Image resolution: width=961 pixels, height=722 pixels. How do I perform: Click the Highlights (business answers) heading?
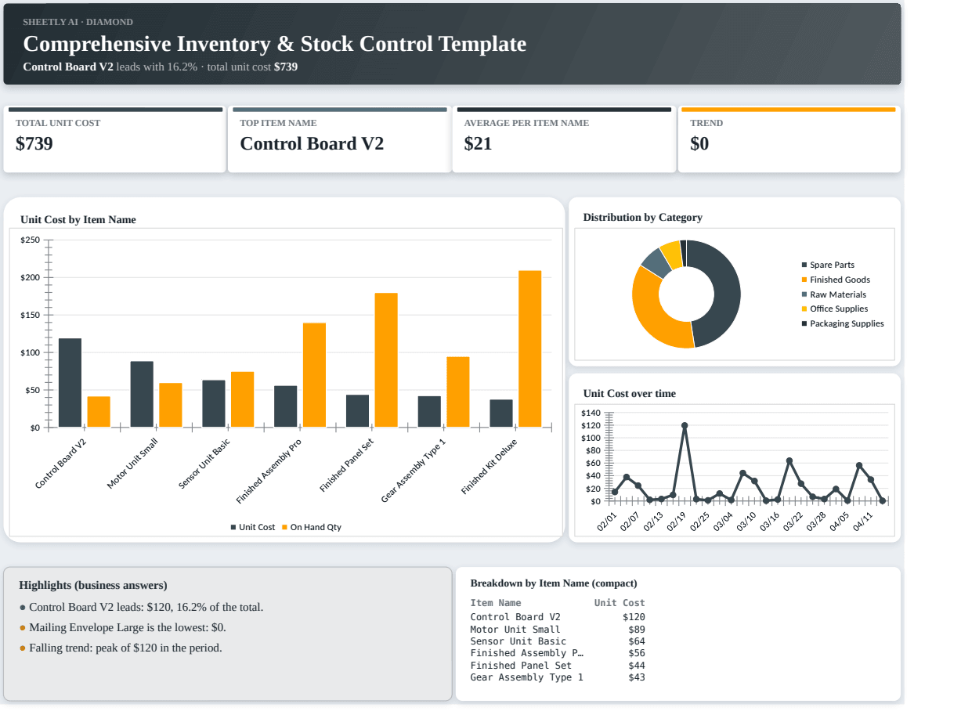(x=93, y=586)
